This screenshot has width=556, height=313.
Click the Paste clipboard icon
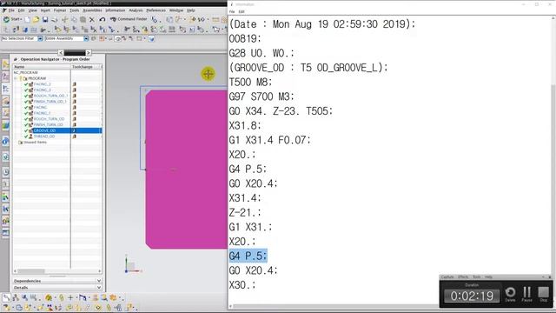(x=83, y=19)
